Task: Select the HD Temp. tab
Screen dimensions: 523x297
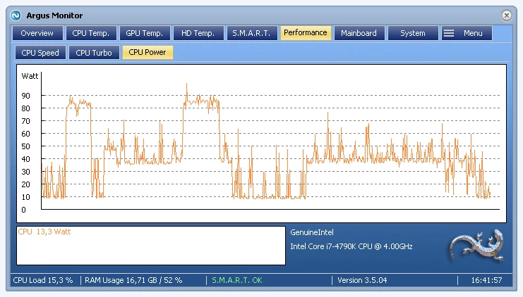Action: [x=198, y=33]
